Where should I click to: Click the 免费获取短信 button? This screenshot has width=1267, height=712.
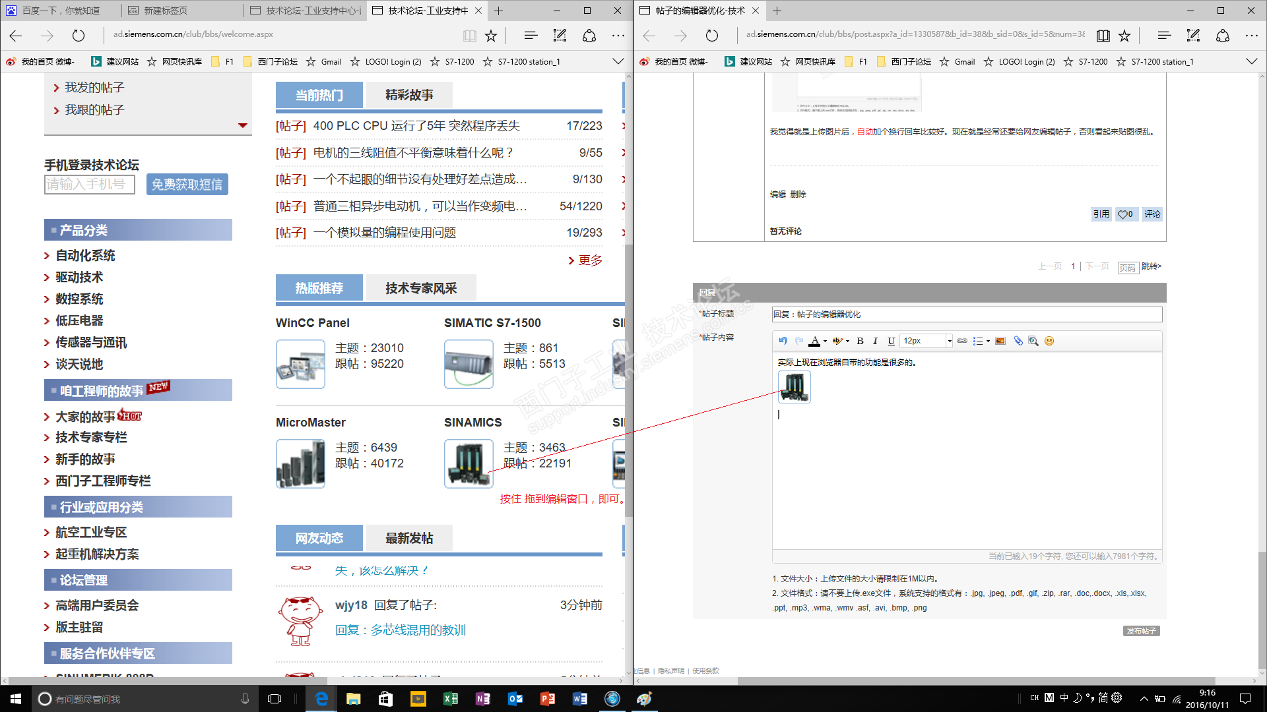pyautogui.click(x=187, y=185)
